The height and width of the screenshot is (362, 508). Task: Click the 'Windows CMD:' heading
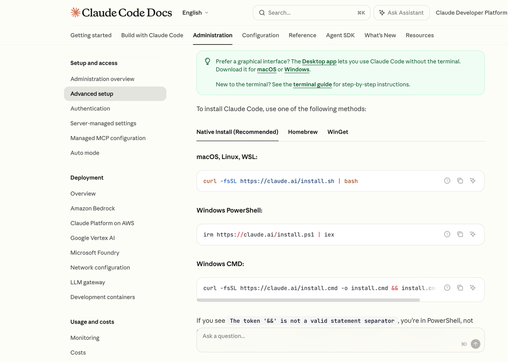point(220,264)
